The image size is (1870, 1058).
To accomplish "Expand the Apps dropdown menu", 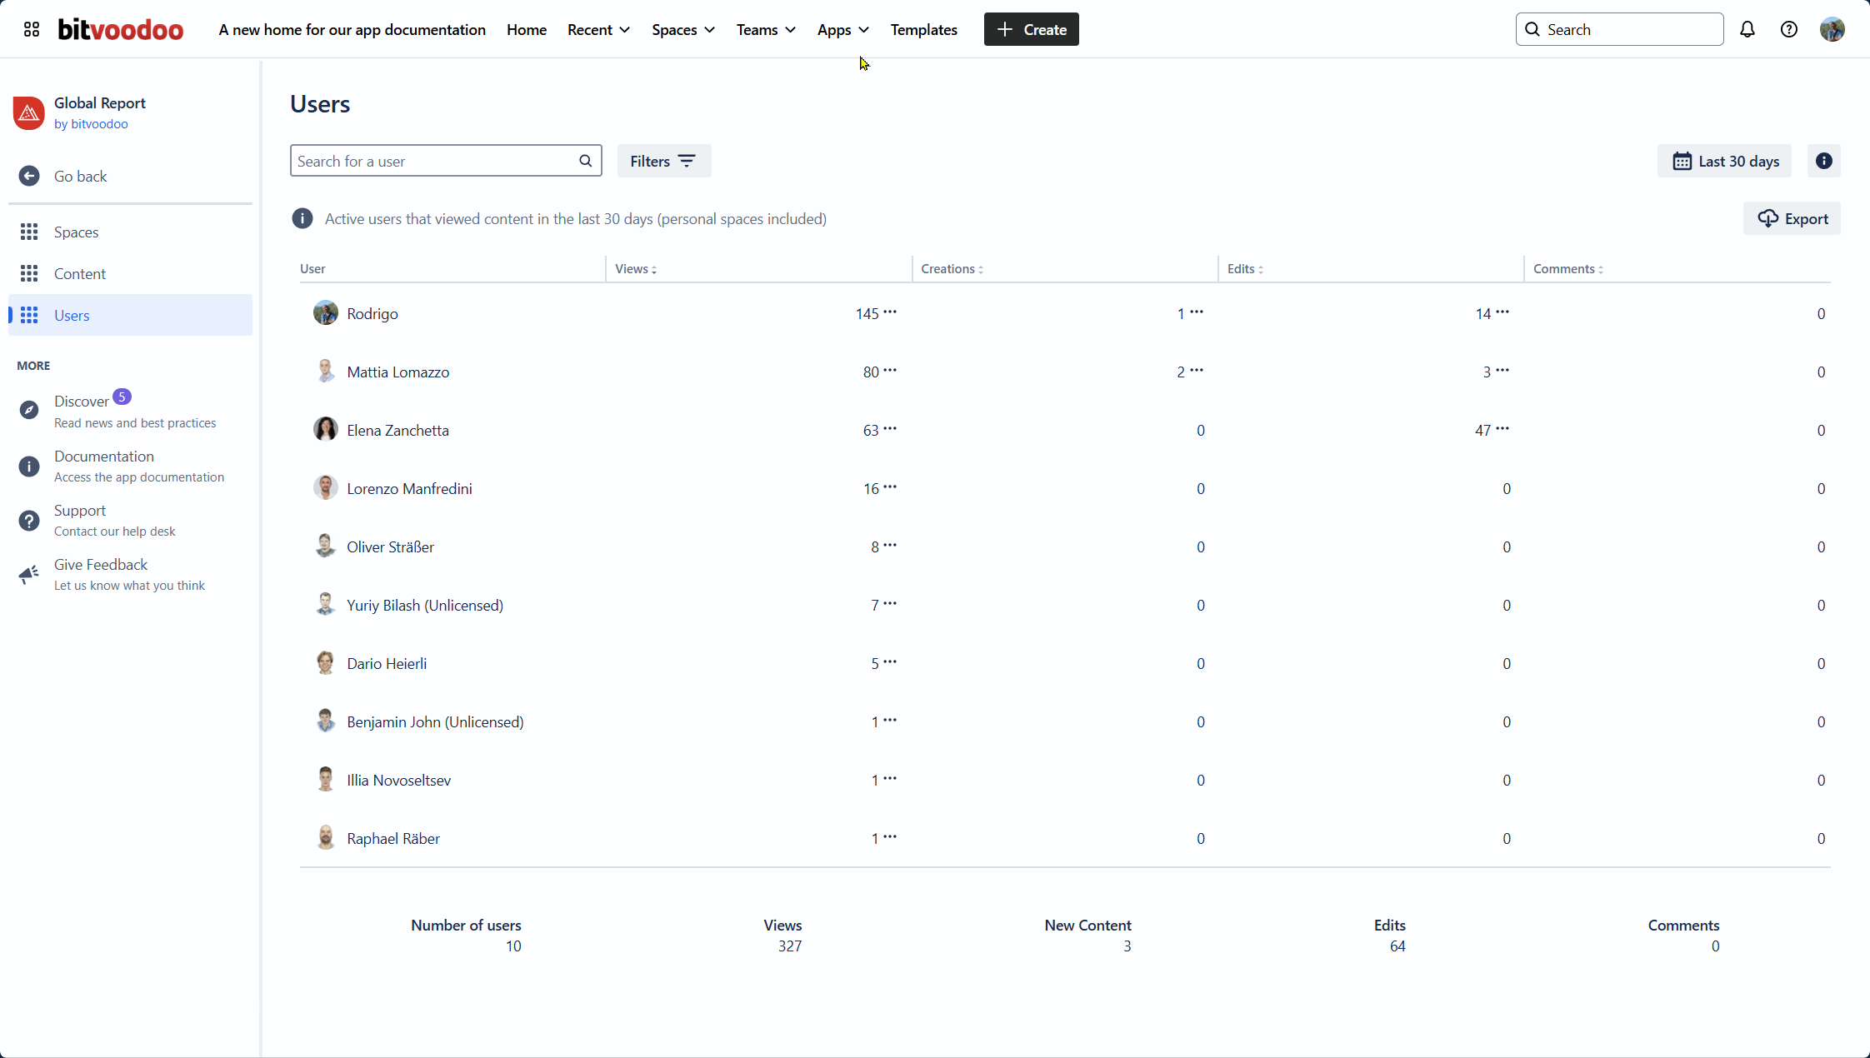I will [x=842, y=29].
